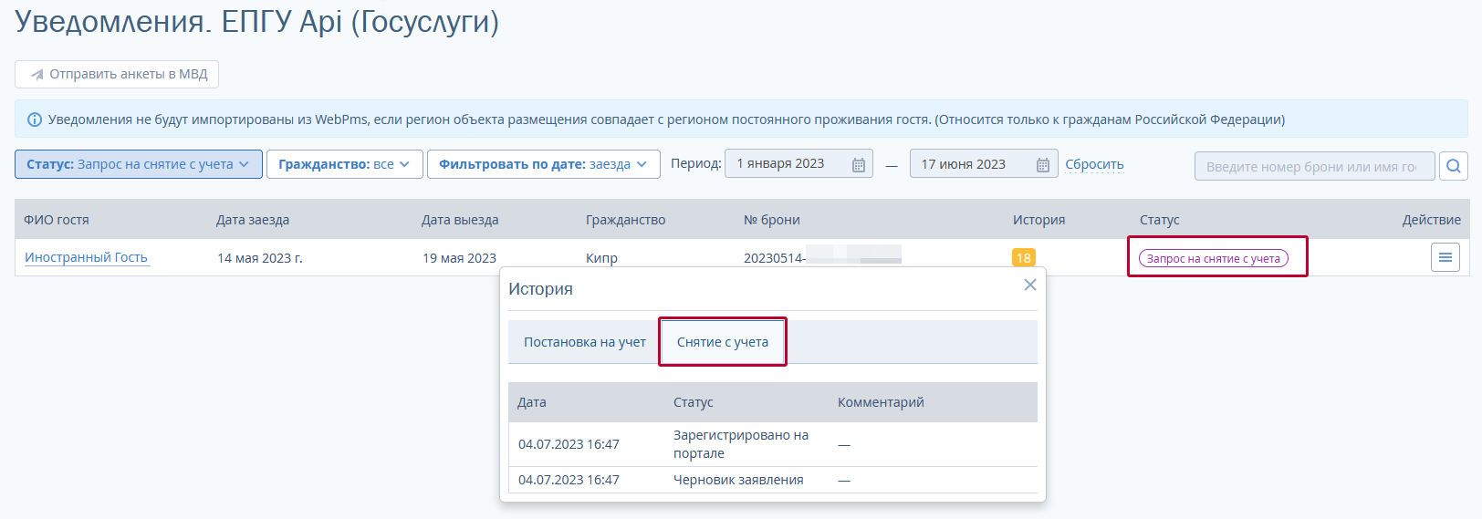The width and height of the screenshot is (1482, 519).
Task: Open calendar icon for start date
Action: [858, 165]
